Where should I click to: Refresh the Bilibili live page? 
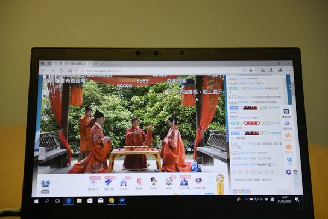(x=61, y=71)
